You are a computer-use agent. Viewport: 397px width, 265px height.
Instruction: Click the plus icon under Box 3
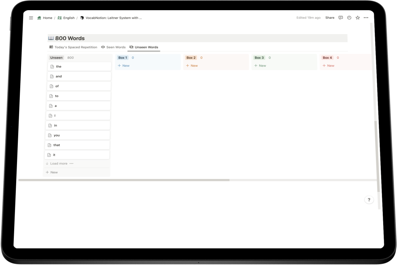256,65
